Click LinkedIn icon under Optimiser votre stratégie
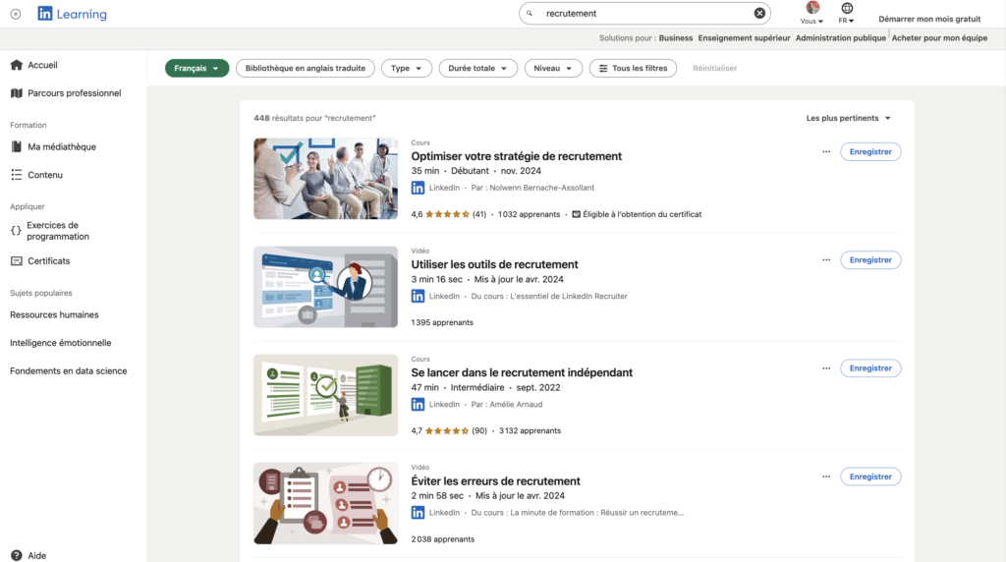This screenshot has height=562, width=1006. (418, 188)
